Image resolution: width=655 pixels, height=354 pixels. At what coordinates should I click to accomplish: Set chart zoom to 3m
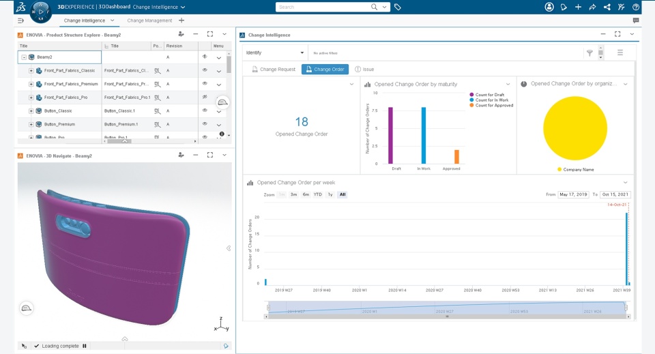tap(293, 194)
